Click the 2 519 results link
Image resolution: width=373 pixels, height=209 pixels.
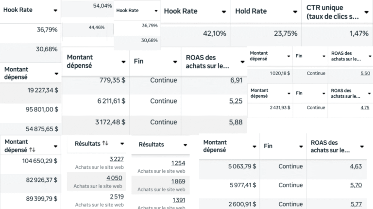pyautogui.click(x=117, y=196)
